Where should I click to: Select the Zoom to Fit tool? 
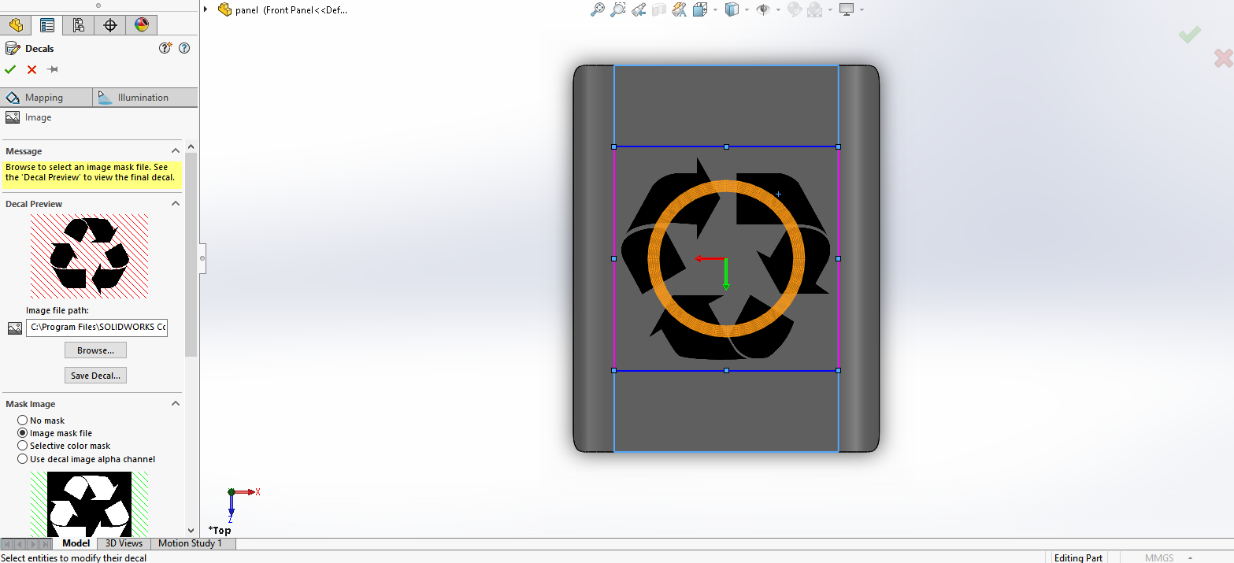point(598,9)
